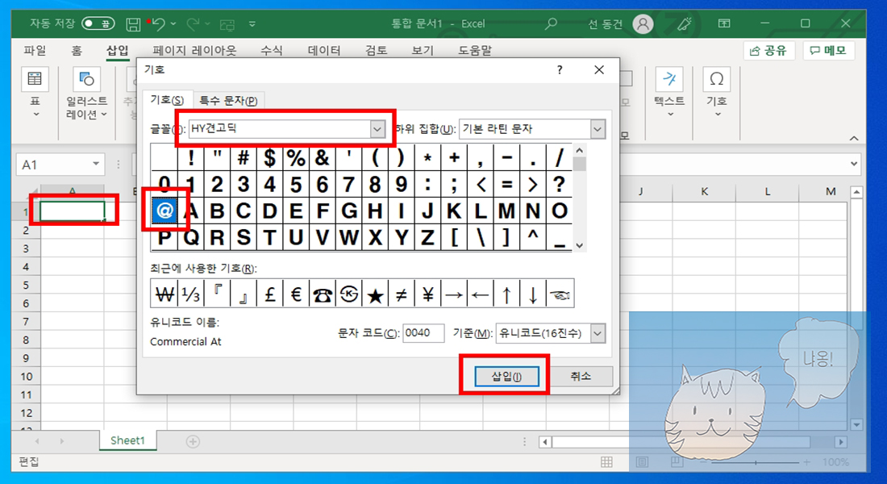The height and width of the screenshot is (484, 887).
Task: Select the Sheet1 worksheet tab
Action: pos(127,440)
